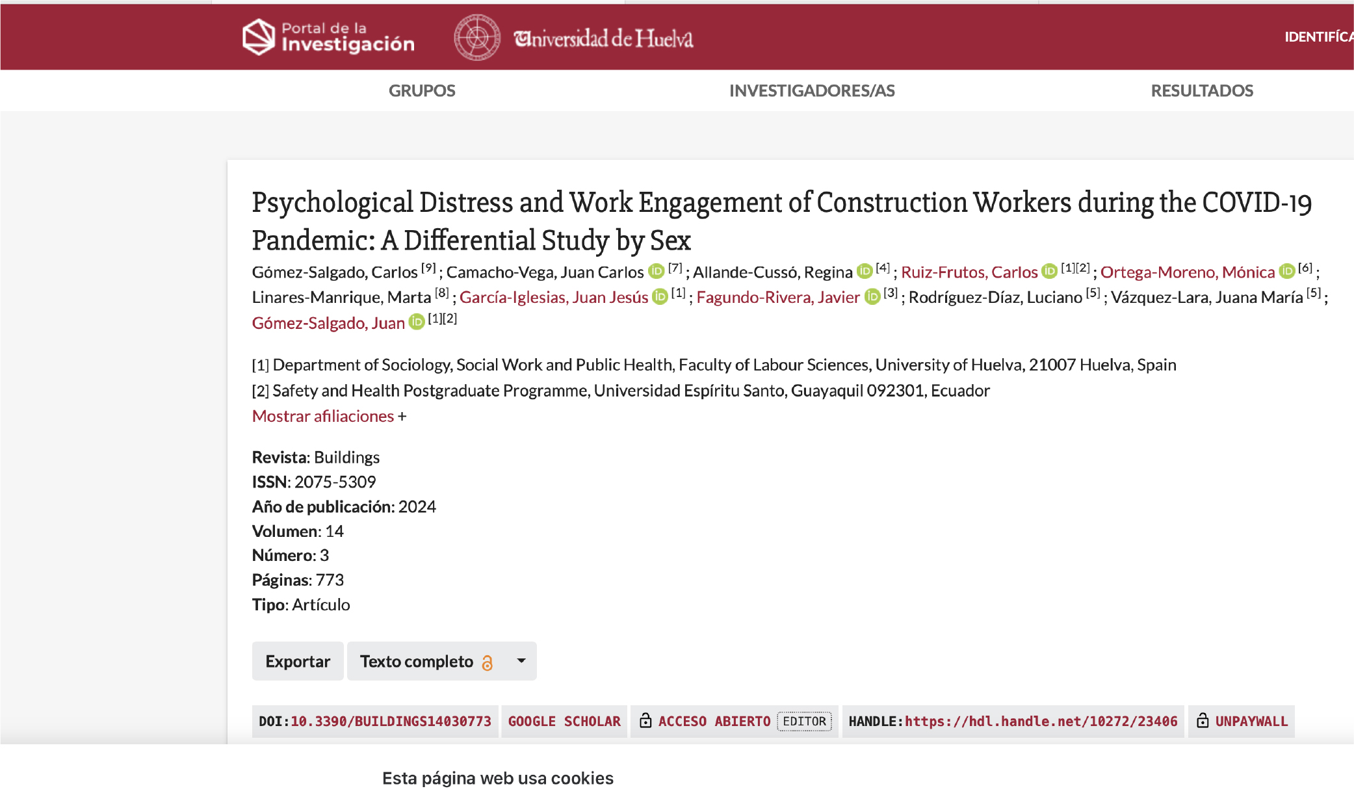Open author Fagundo-Rivera, Javier profile

coord(778,297)
